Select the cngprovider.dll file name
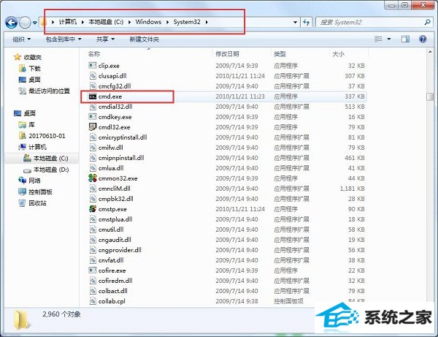Image resolution: width=438 pixels, height=337 pixels. tap(120, 250)
